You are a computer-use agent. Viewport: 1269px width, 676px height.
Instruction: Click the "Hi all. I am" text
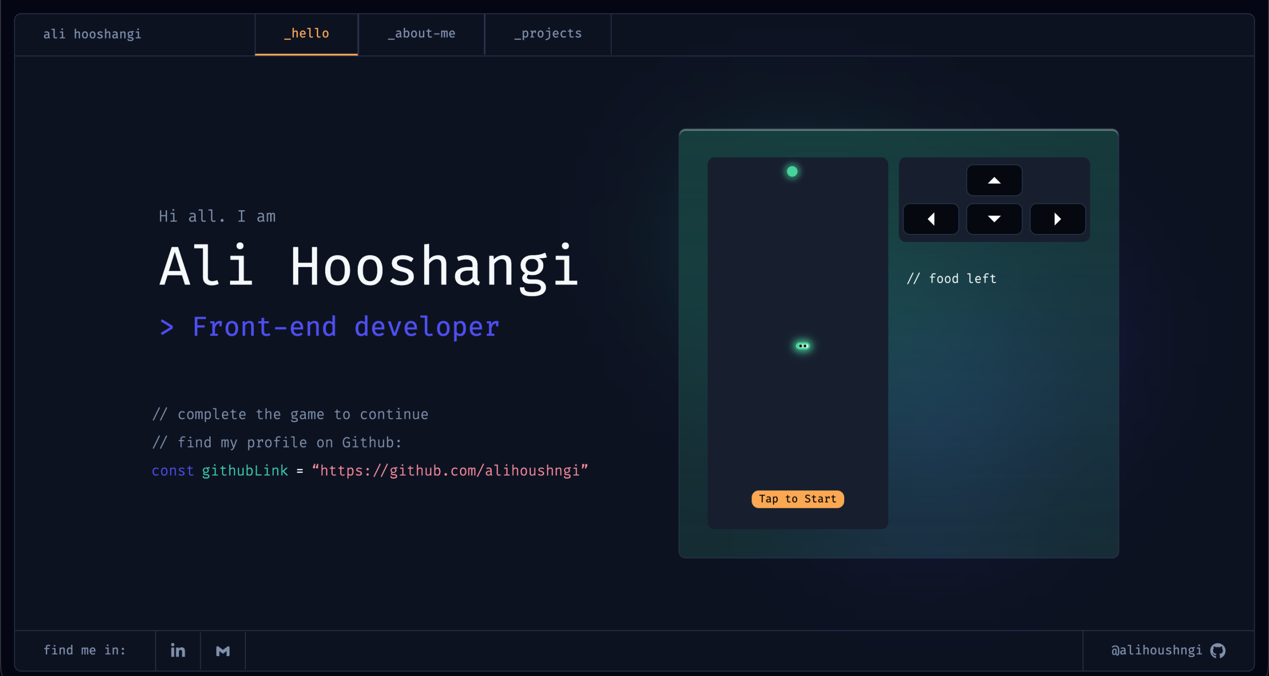pyautogui.click(x=217, y=216)
